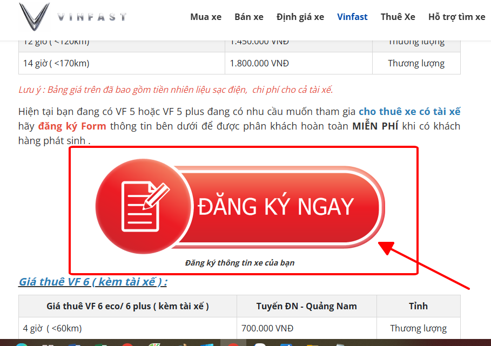Select the '14 giờ ( <170km)' table cell

point(122,63)
